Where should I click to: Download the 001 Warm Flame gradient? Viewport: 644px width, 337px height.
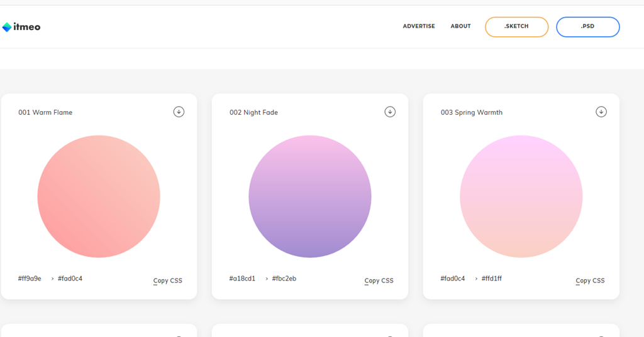click(x=179, y=112)
